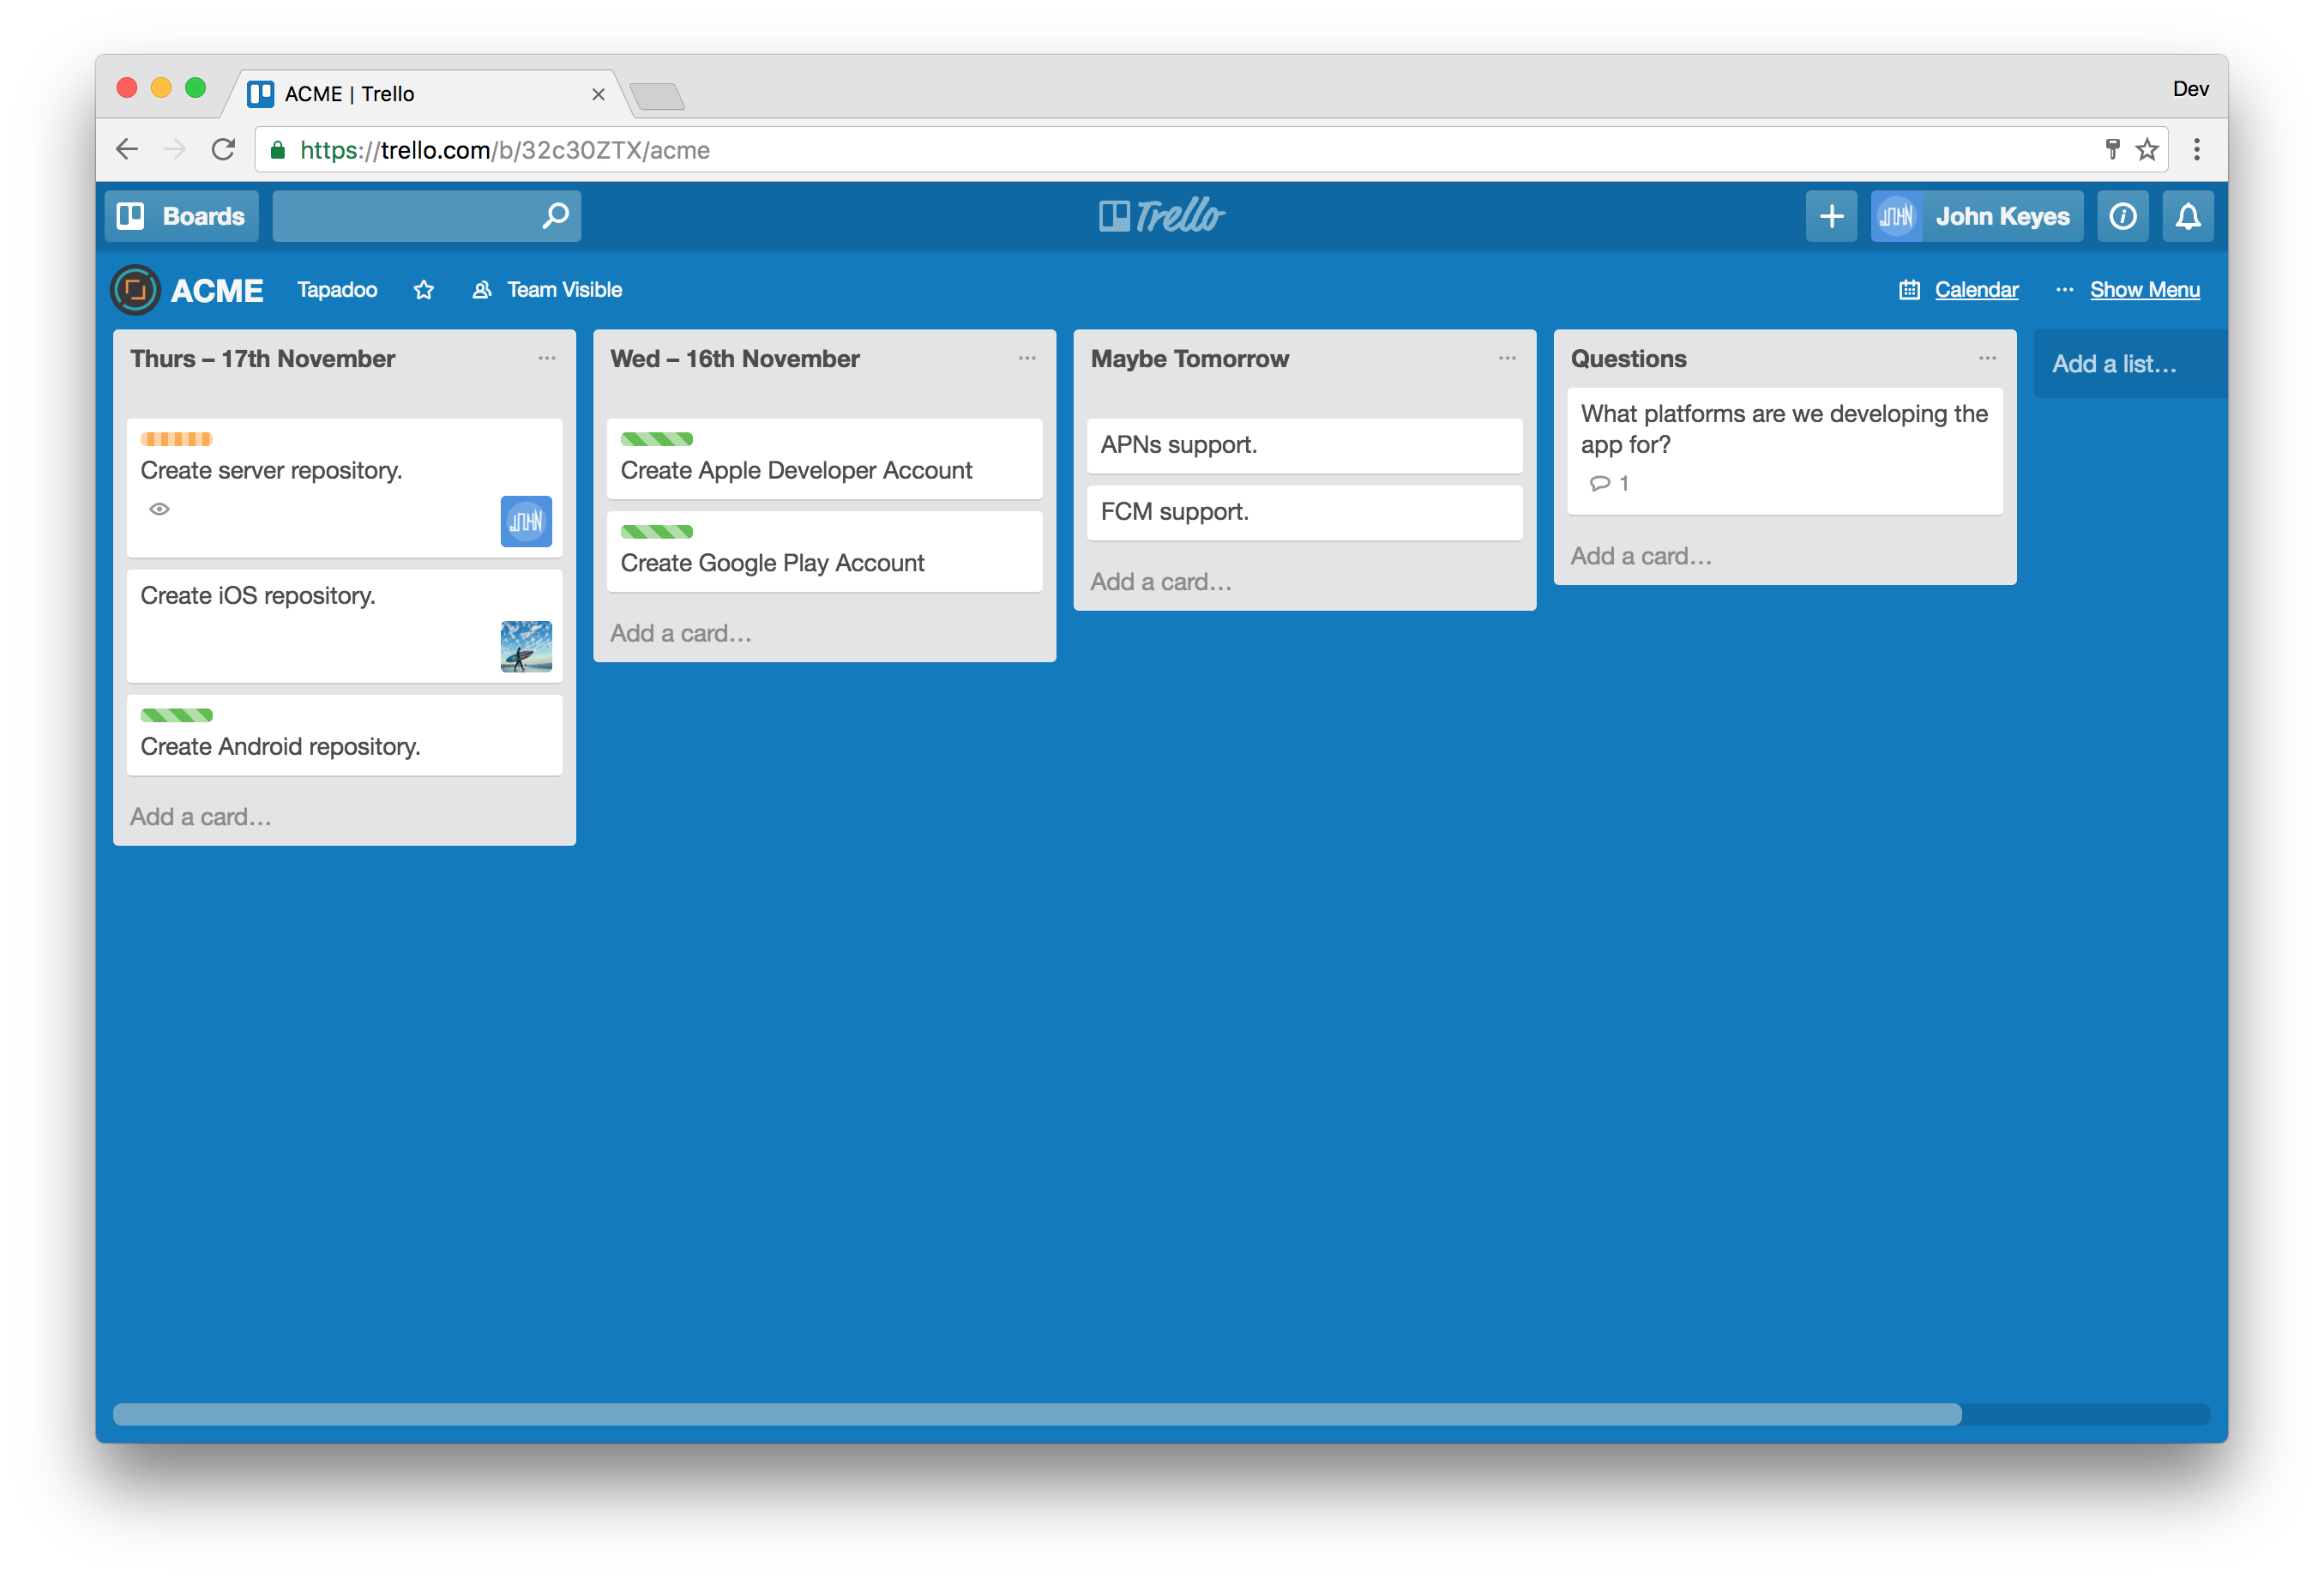Click the comment icon on Questions card
This screenshot has width=2324, height=1580.
pos(1599,484)
